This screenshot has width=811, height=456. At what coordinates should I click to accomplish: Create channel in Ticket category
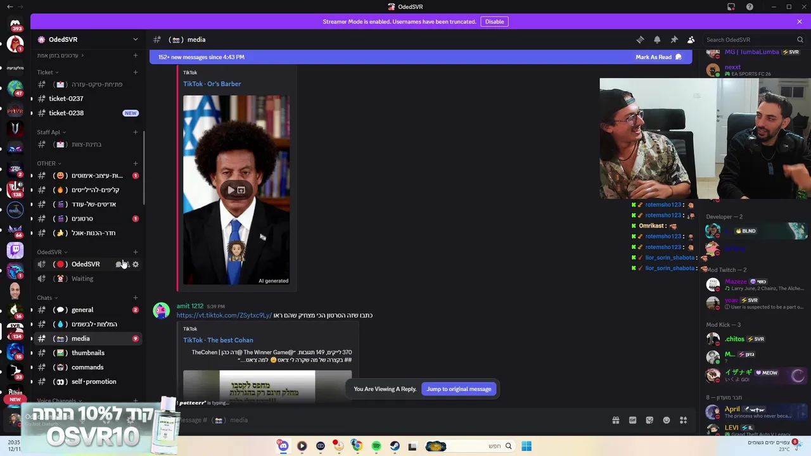coord(136,72)
